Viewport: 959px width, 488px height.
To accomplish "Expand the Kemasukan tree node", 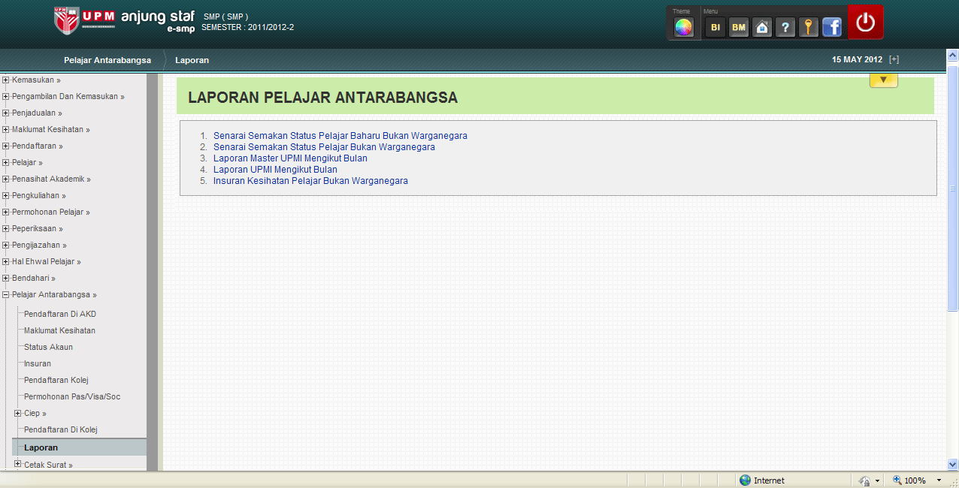I will coord(6,80).
